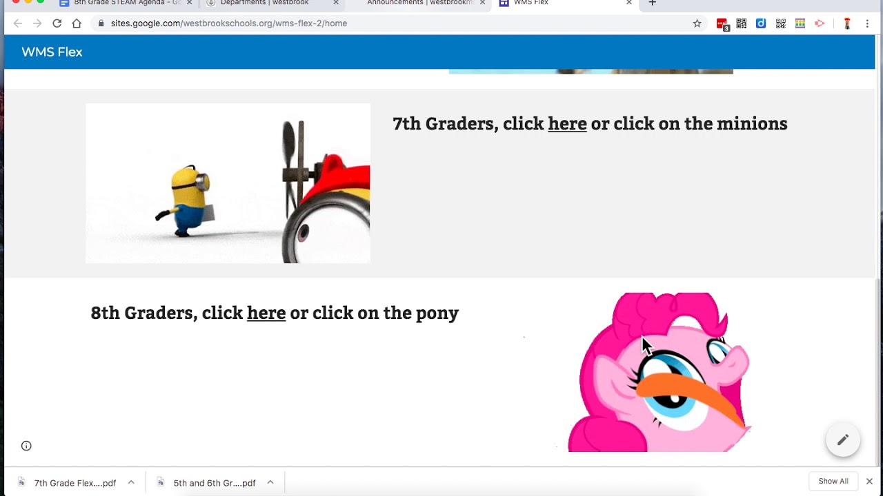Go forward in browser history
This screenshot has width=883, height=496.
pos(37,23)
